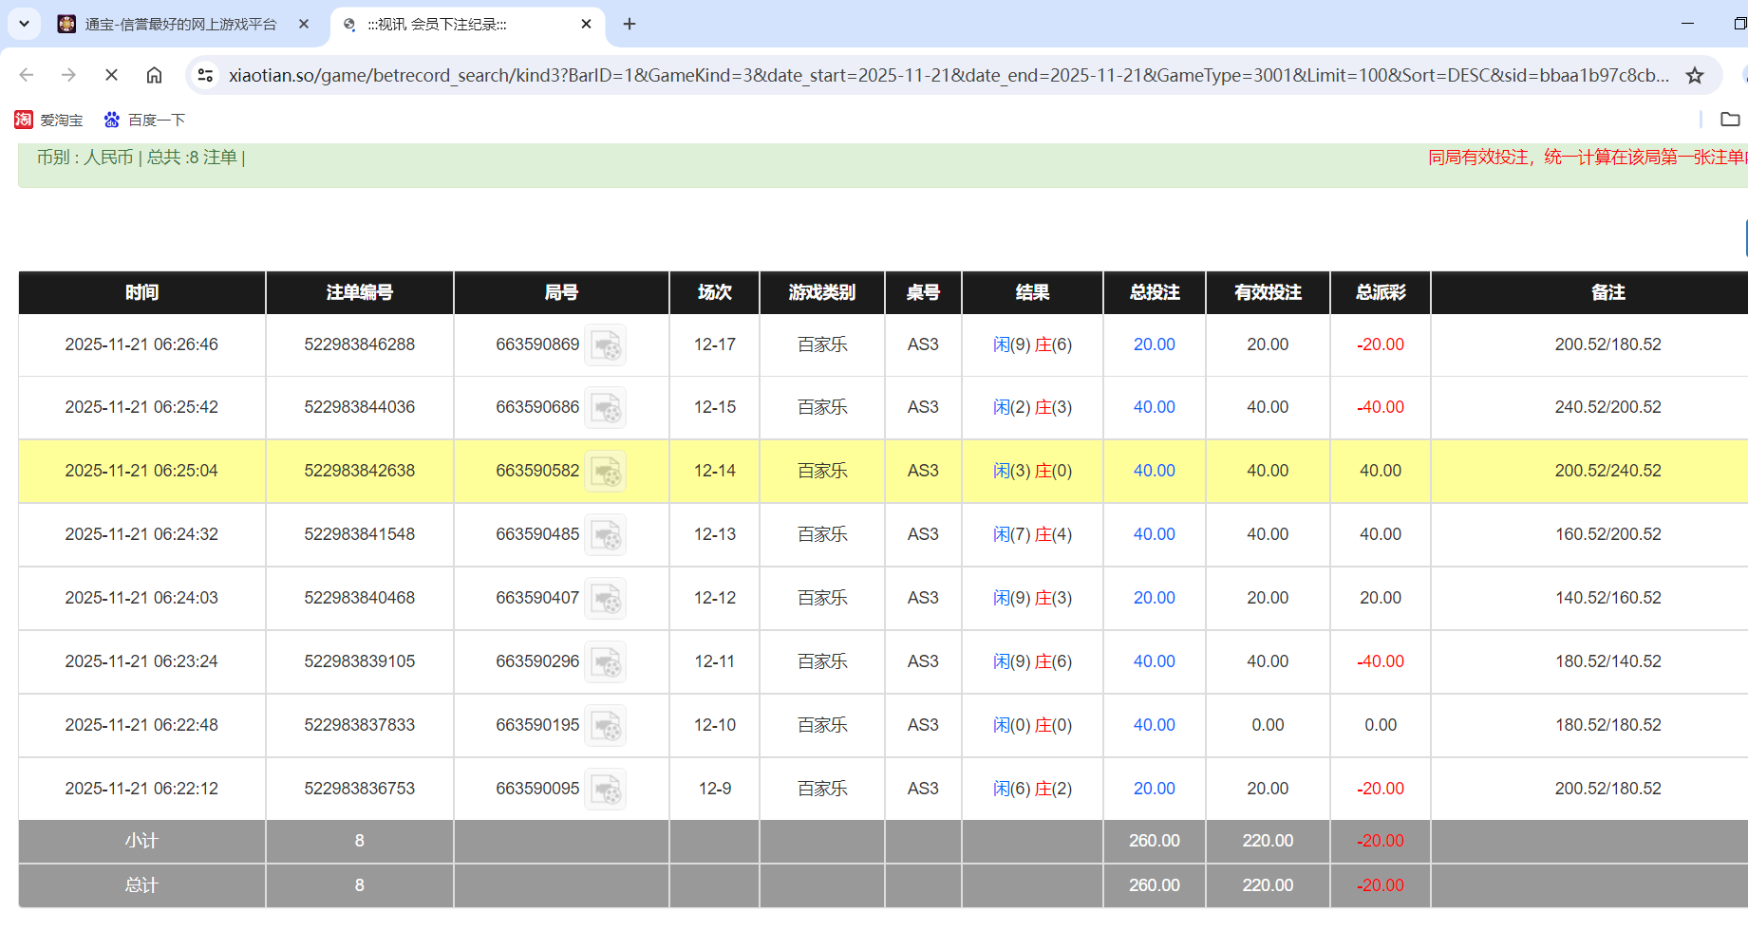The width and height of the screenshot is (1748, 930).
Task: Open video replay for round 663590869
Action: [605, 345]
